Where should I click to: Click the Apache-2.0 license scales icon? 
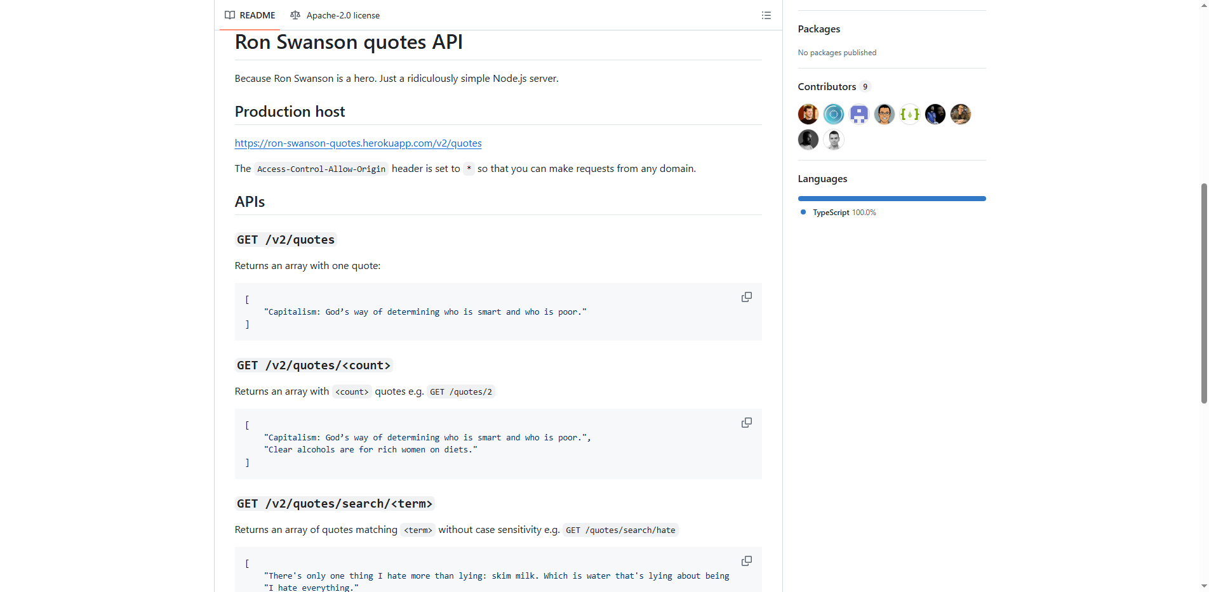(x=295, y=15)
